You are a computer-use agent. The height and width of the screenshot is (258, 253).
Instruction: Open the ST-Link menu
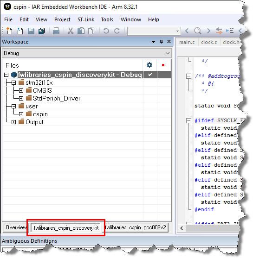86,19
